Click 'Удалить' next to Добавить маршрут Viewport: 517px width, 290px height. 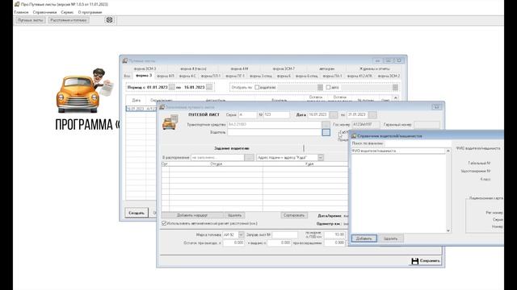(x=235, y=215)
